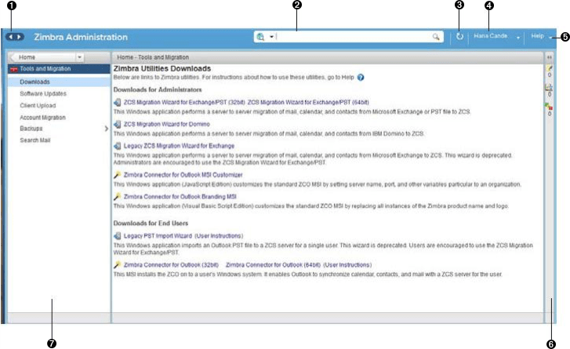Click inside the search input field
This screenshot has height=349, width=570.
[x=353, y=37]
